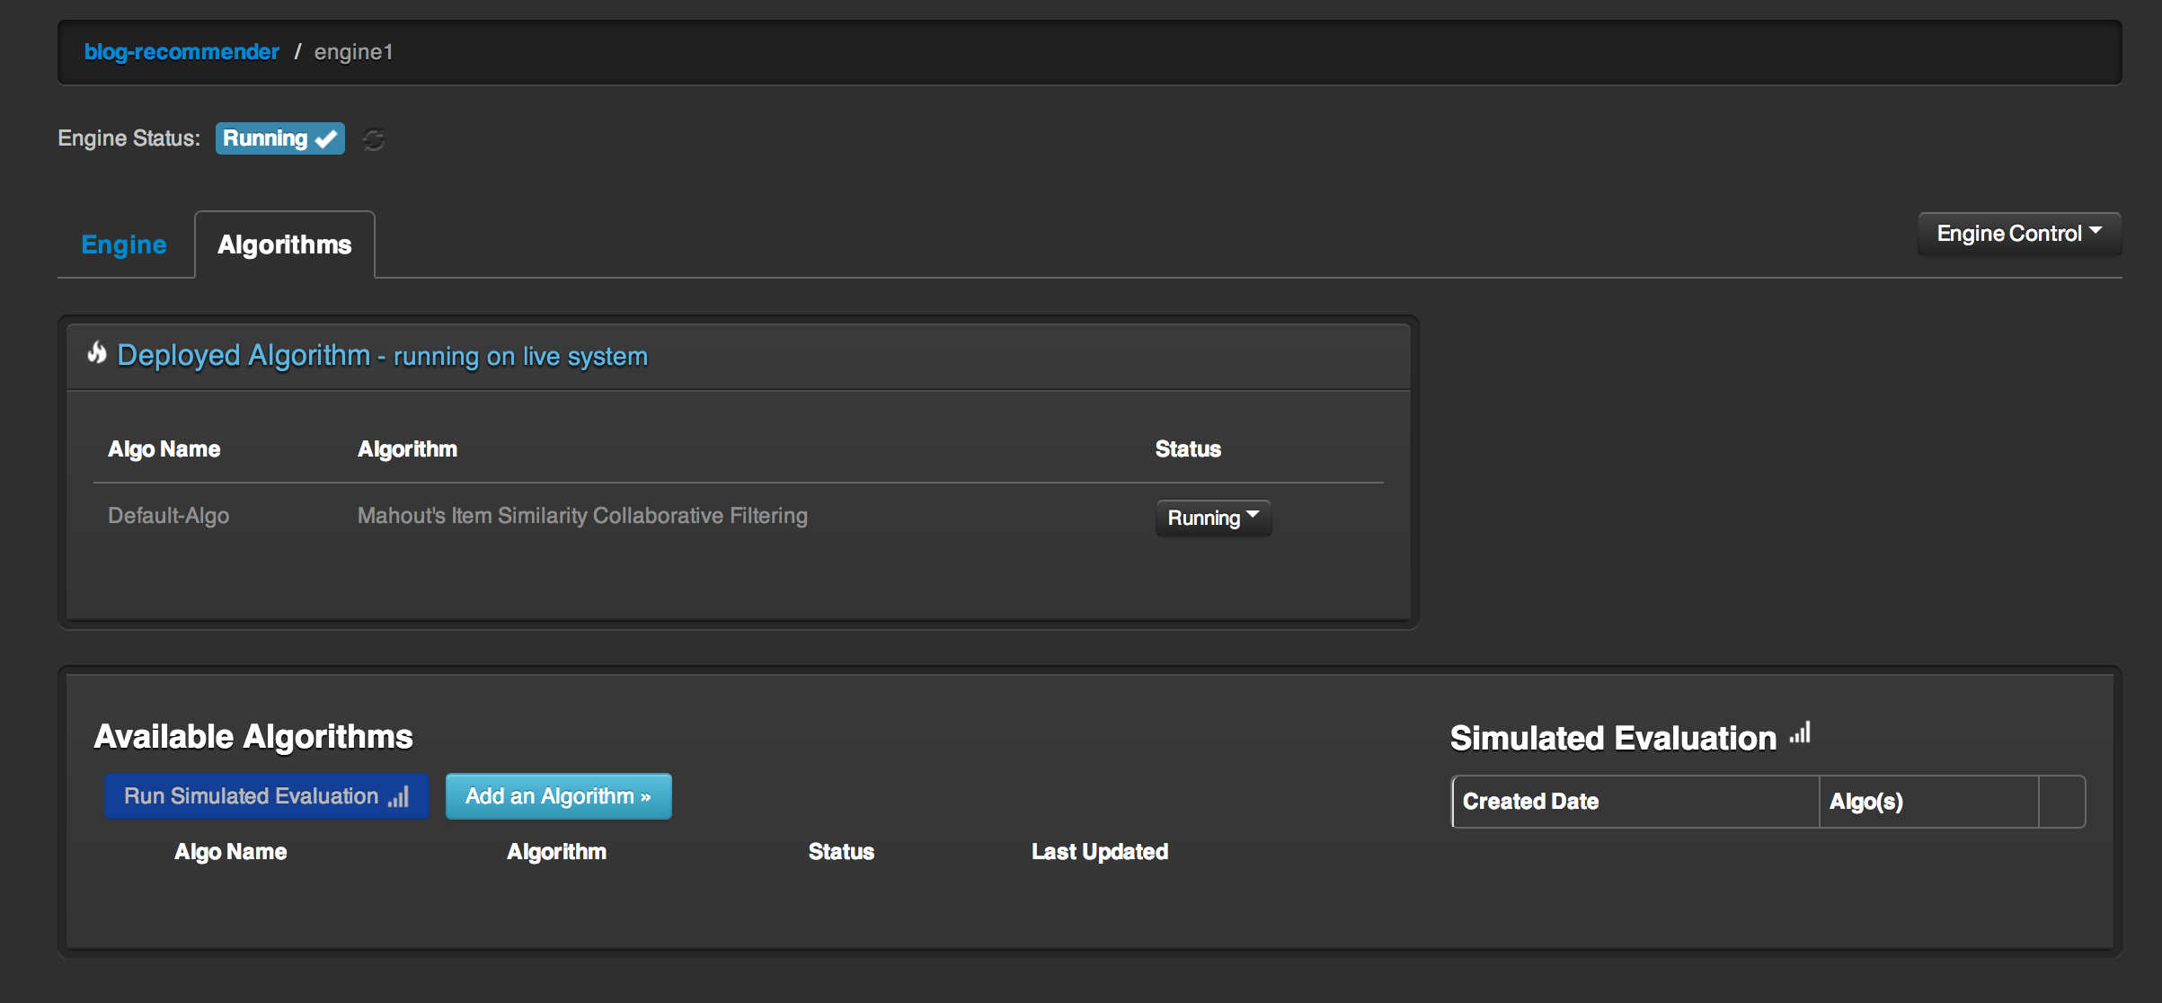Click the checkmark in Running status badge
2162x1003 pixels.
(326, 139)
